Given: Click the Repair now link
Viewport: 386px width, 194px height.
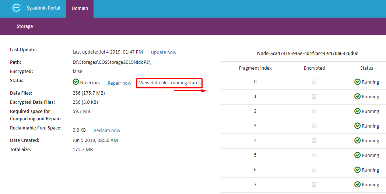Looking at the screenshot, I should click(x=119, y=83).
